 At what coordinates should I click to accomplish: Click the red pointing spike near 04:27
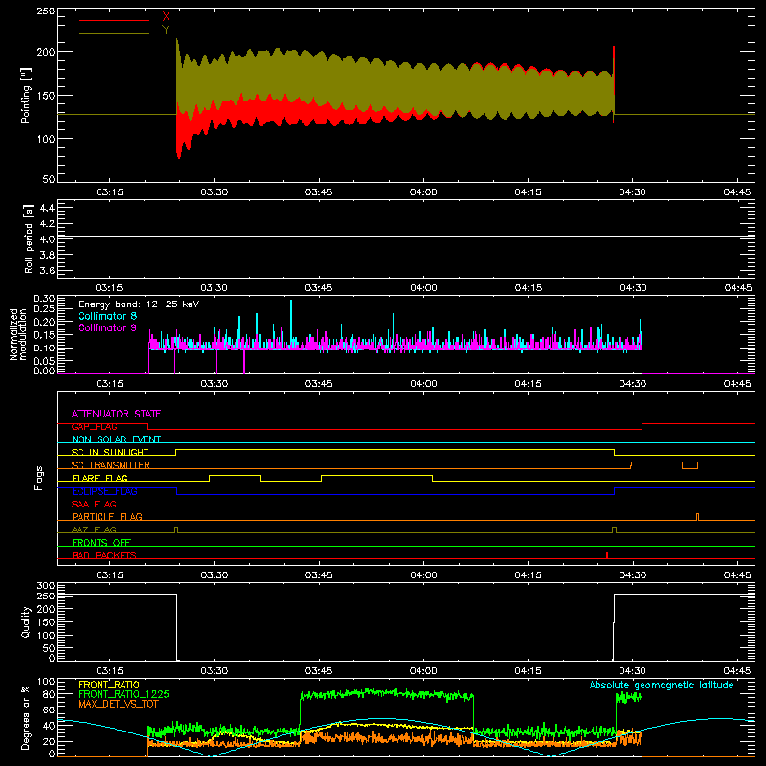(614, 84)
